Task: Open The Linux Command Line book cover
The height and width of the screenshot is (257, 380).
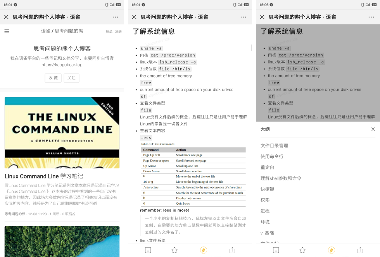Action: 62,133
